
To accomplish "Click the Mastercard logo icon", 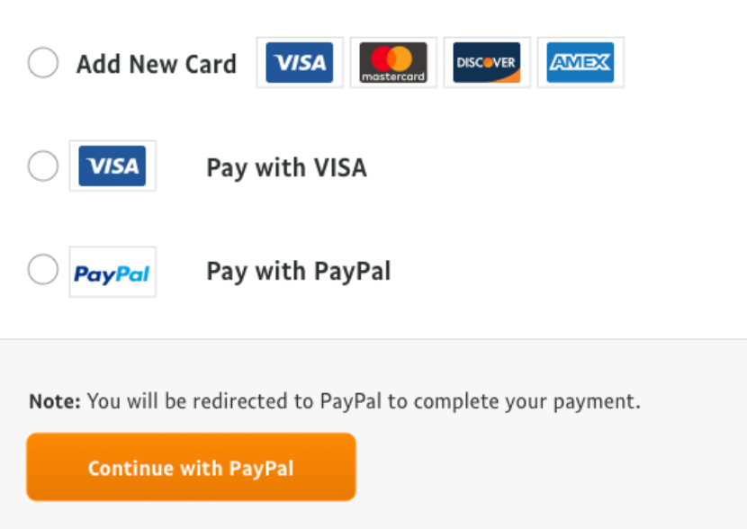I will click(x=393, y=62).
